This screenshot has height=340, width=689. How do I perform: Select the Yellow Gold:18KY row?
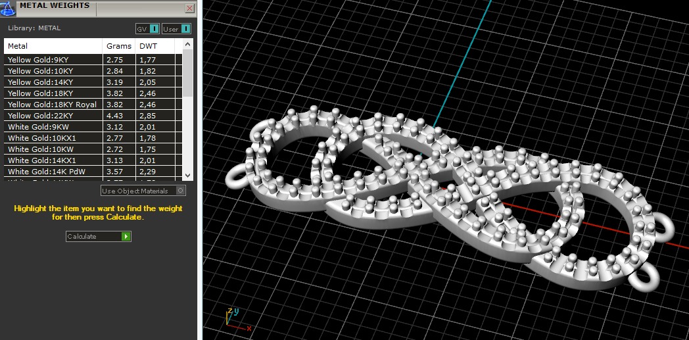click(x=93, y=93)
